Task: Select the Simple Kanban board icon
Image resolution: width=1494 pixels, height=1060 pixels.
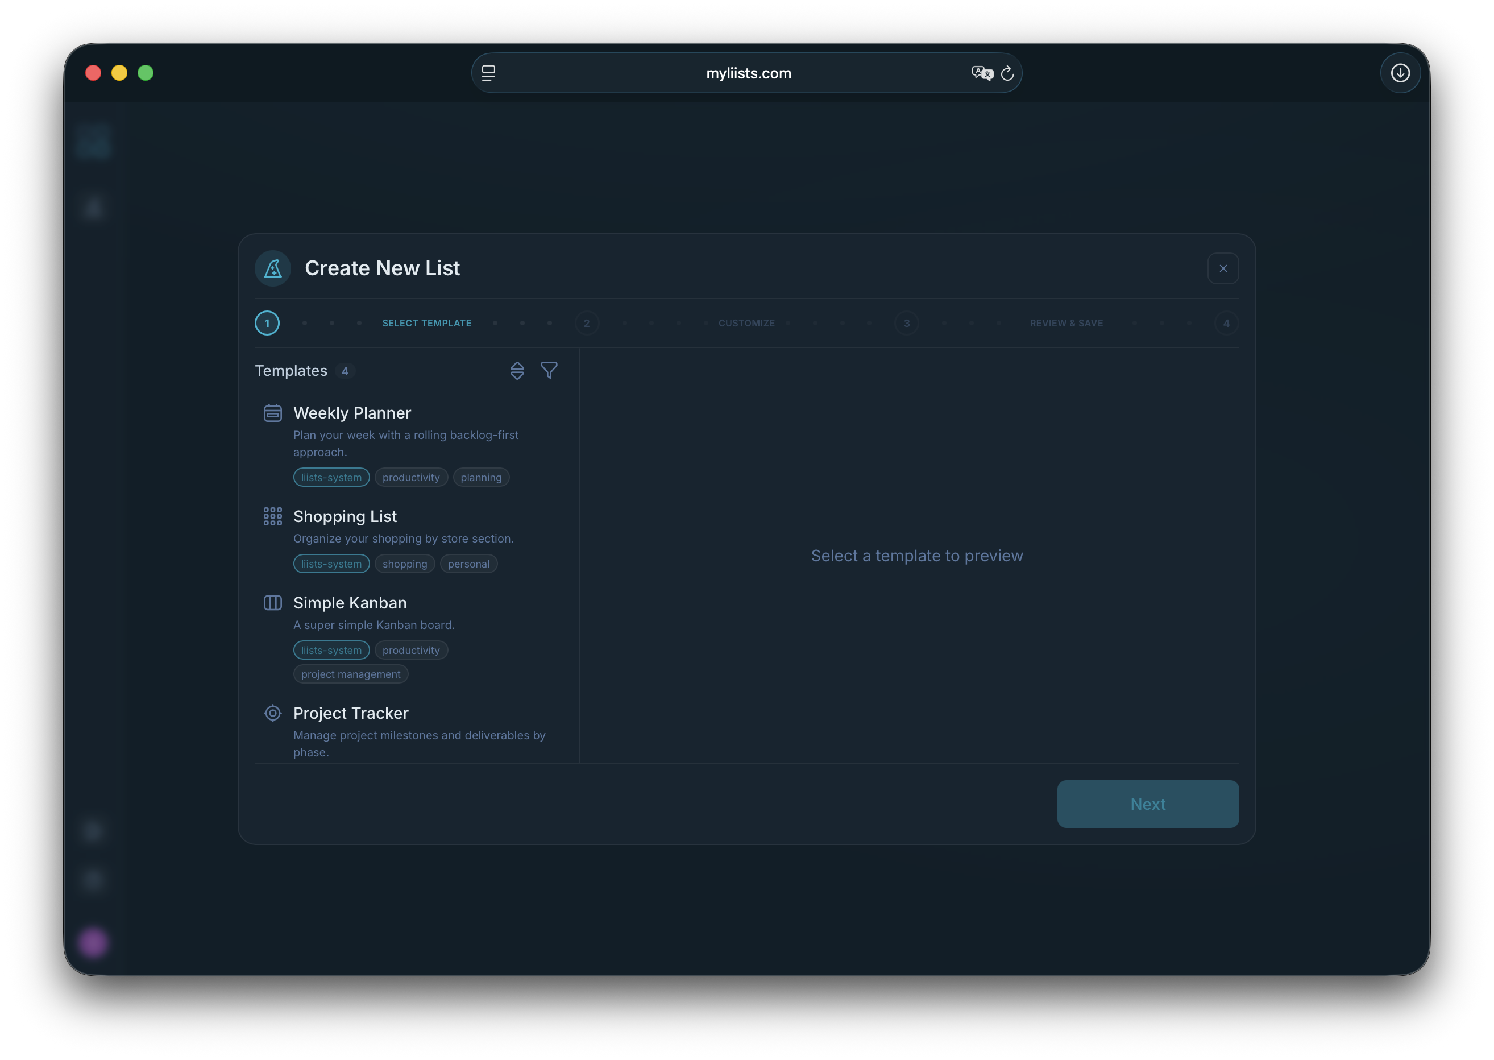Action: coord(272,602)
